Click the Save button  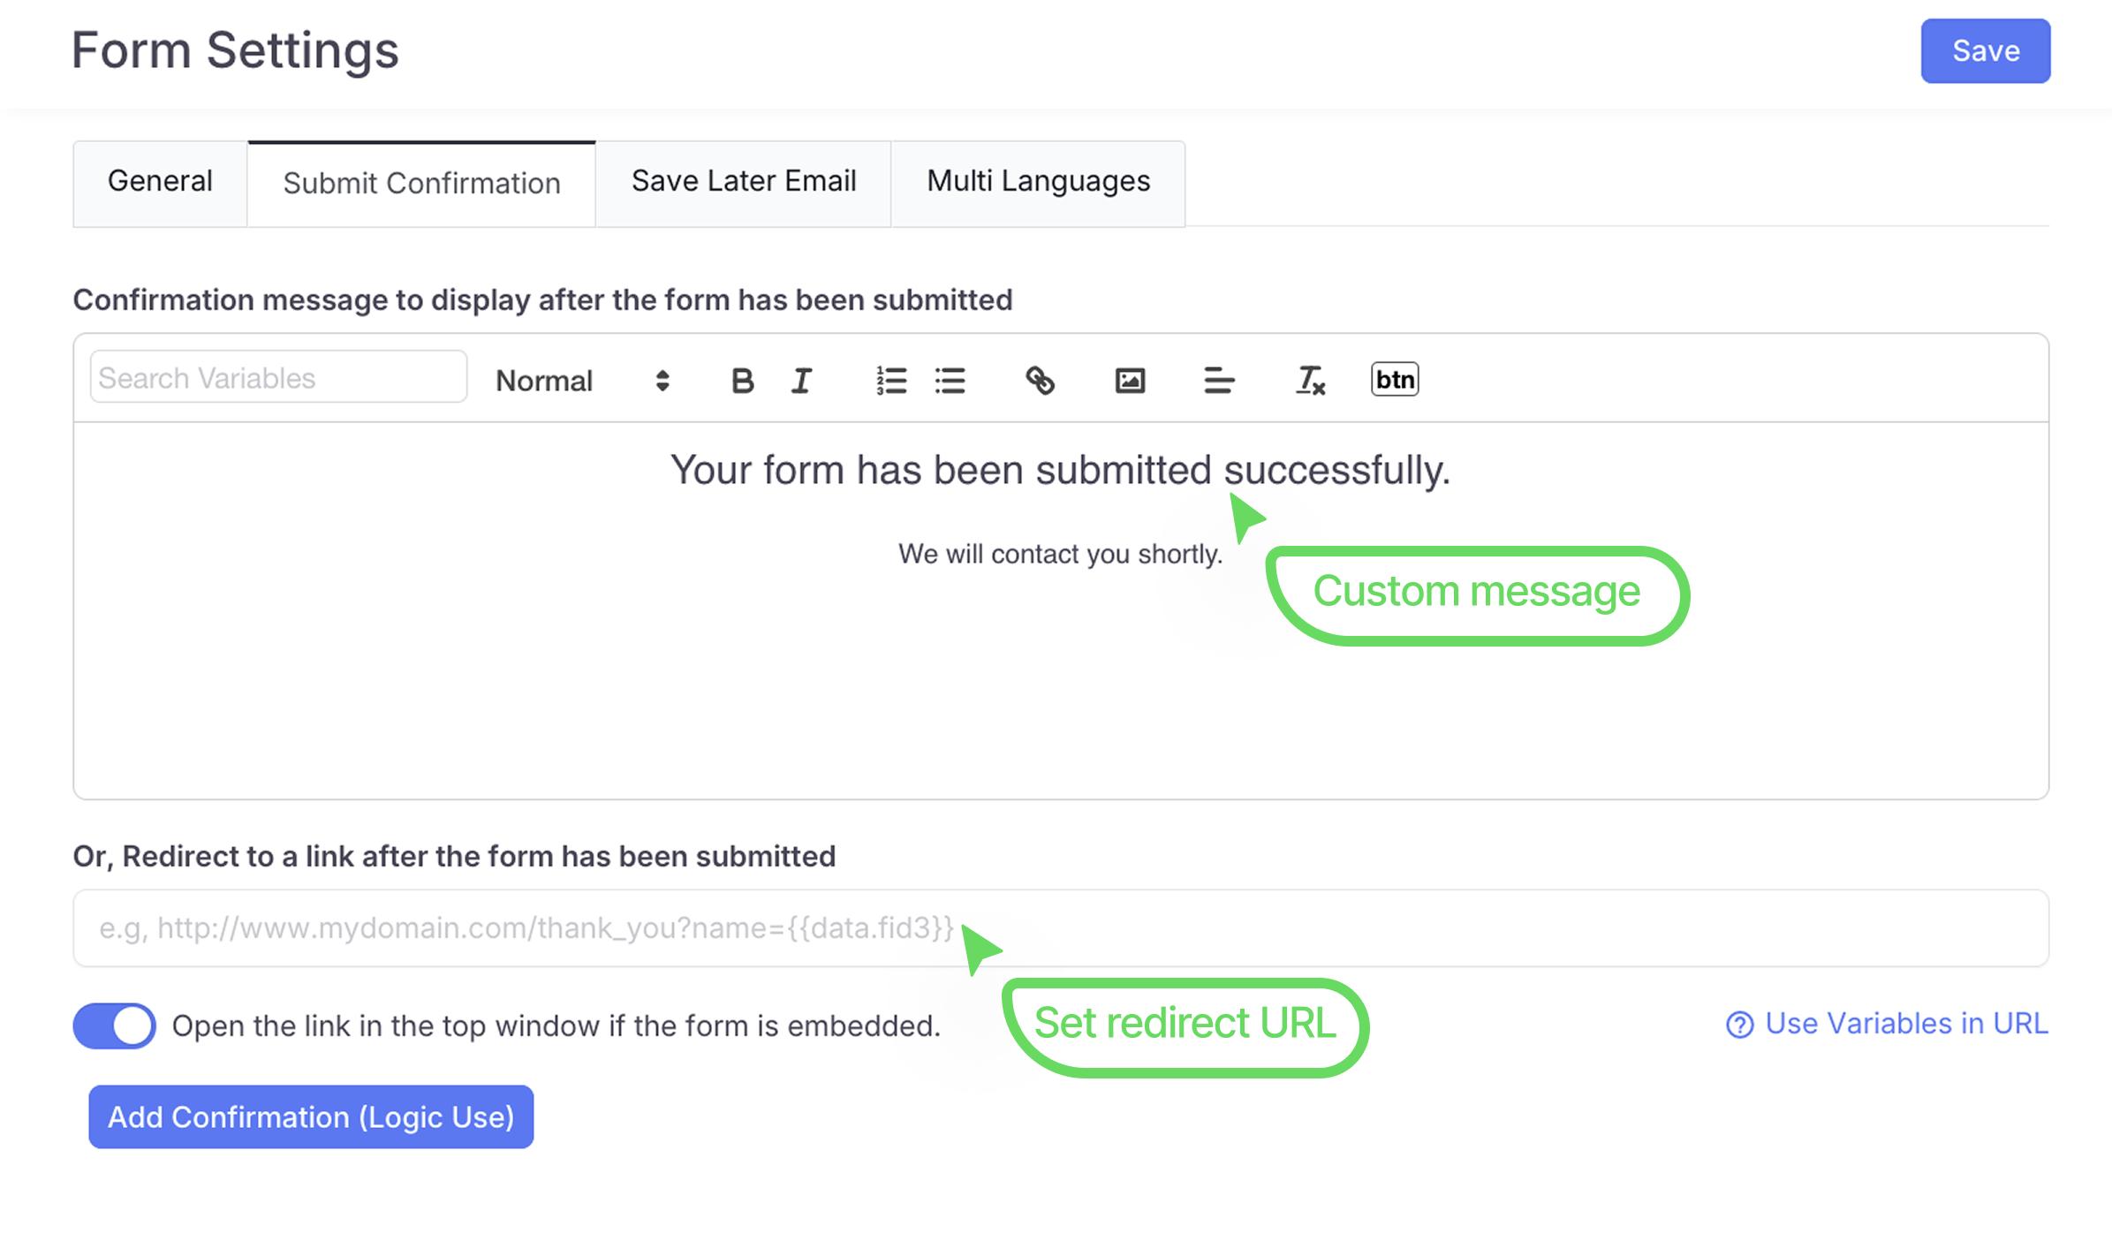1985,51
